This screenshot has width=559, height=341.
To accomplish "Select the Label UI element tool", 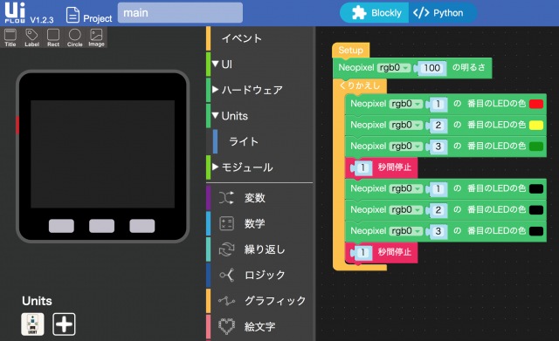I will (x=31, y=38).
